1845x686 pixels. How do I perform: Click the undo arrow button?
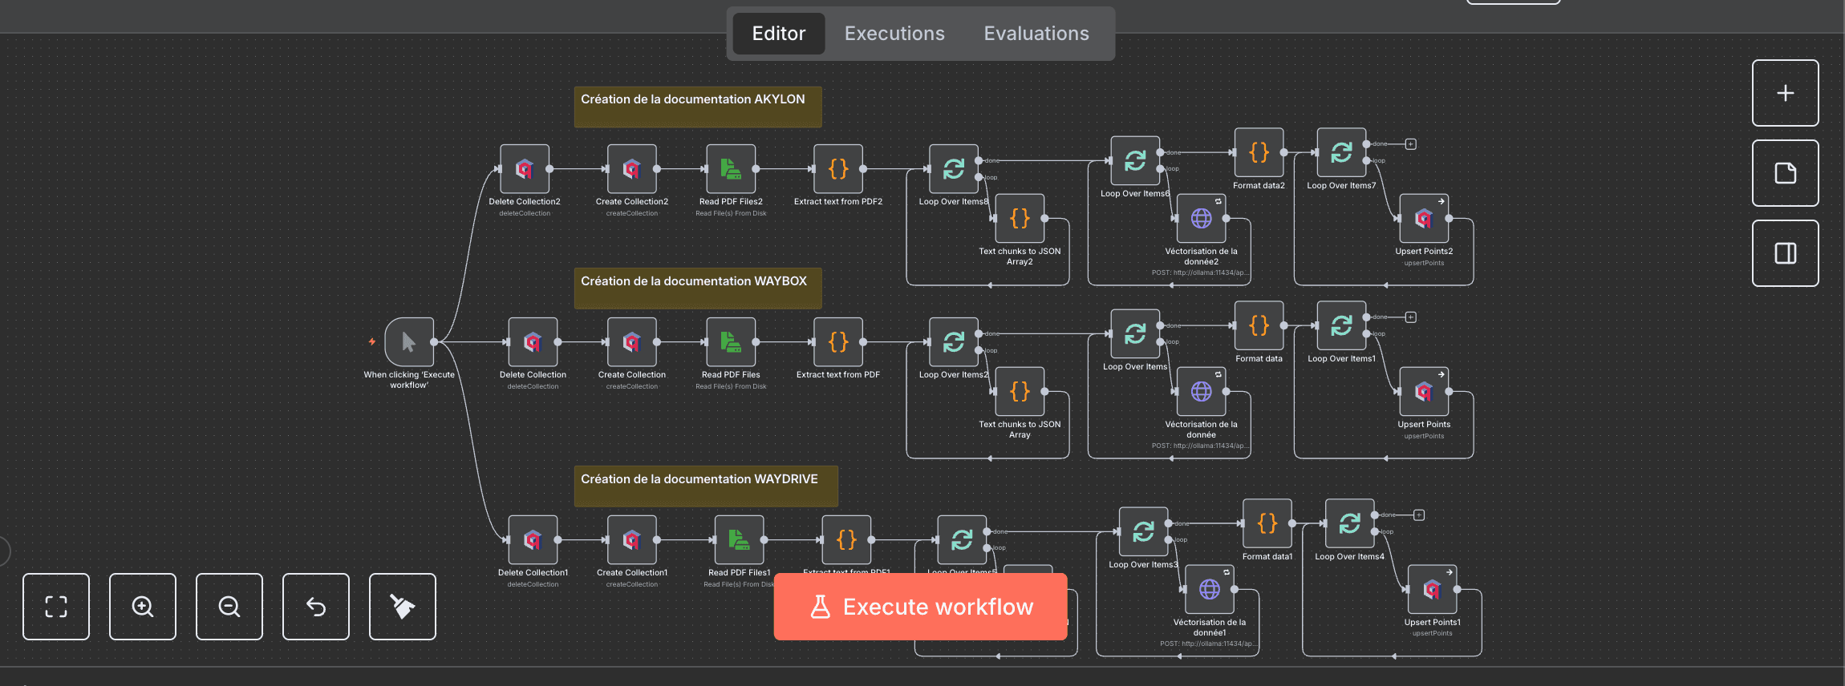pos(316,607)
